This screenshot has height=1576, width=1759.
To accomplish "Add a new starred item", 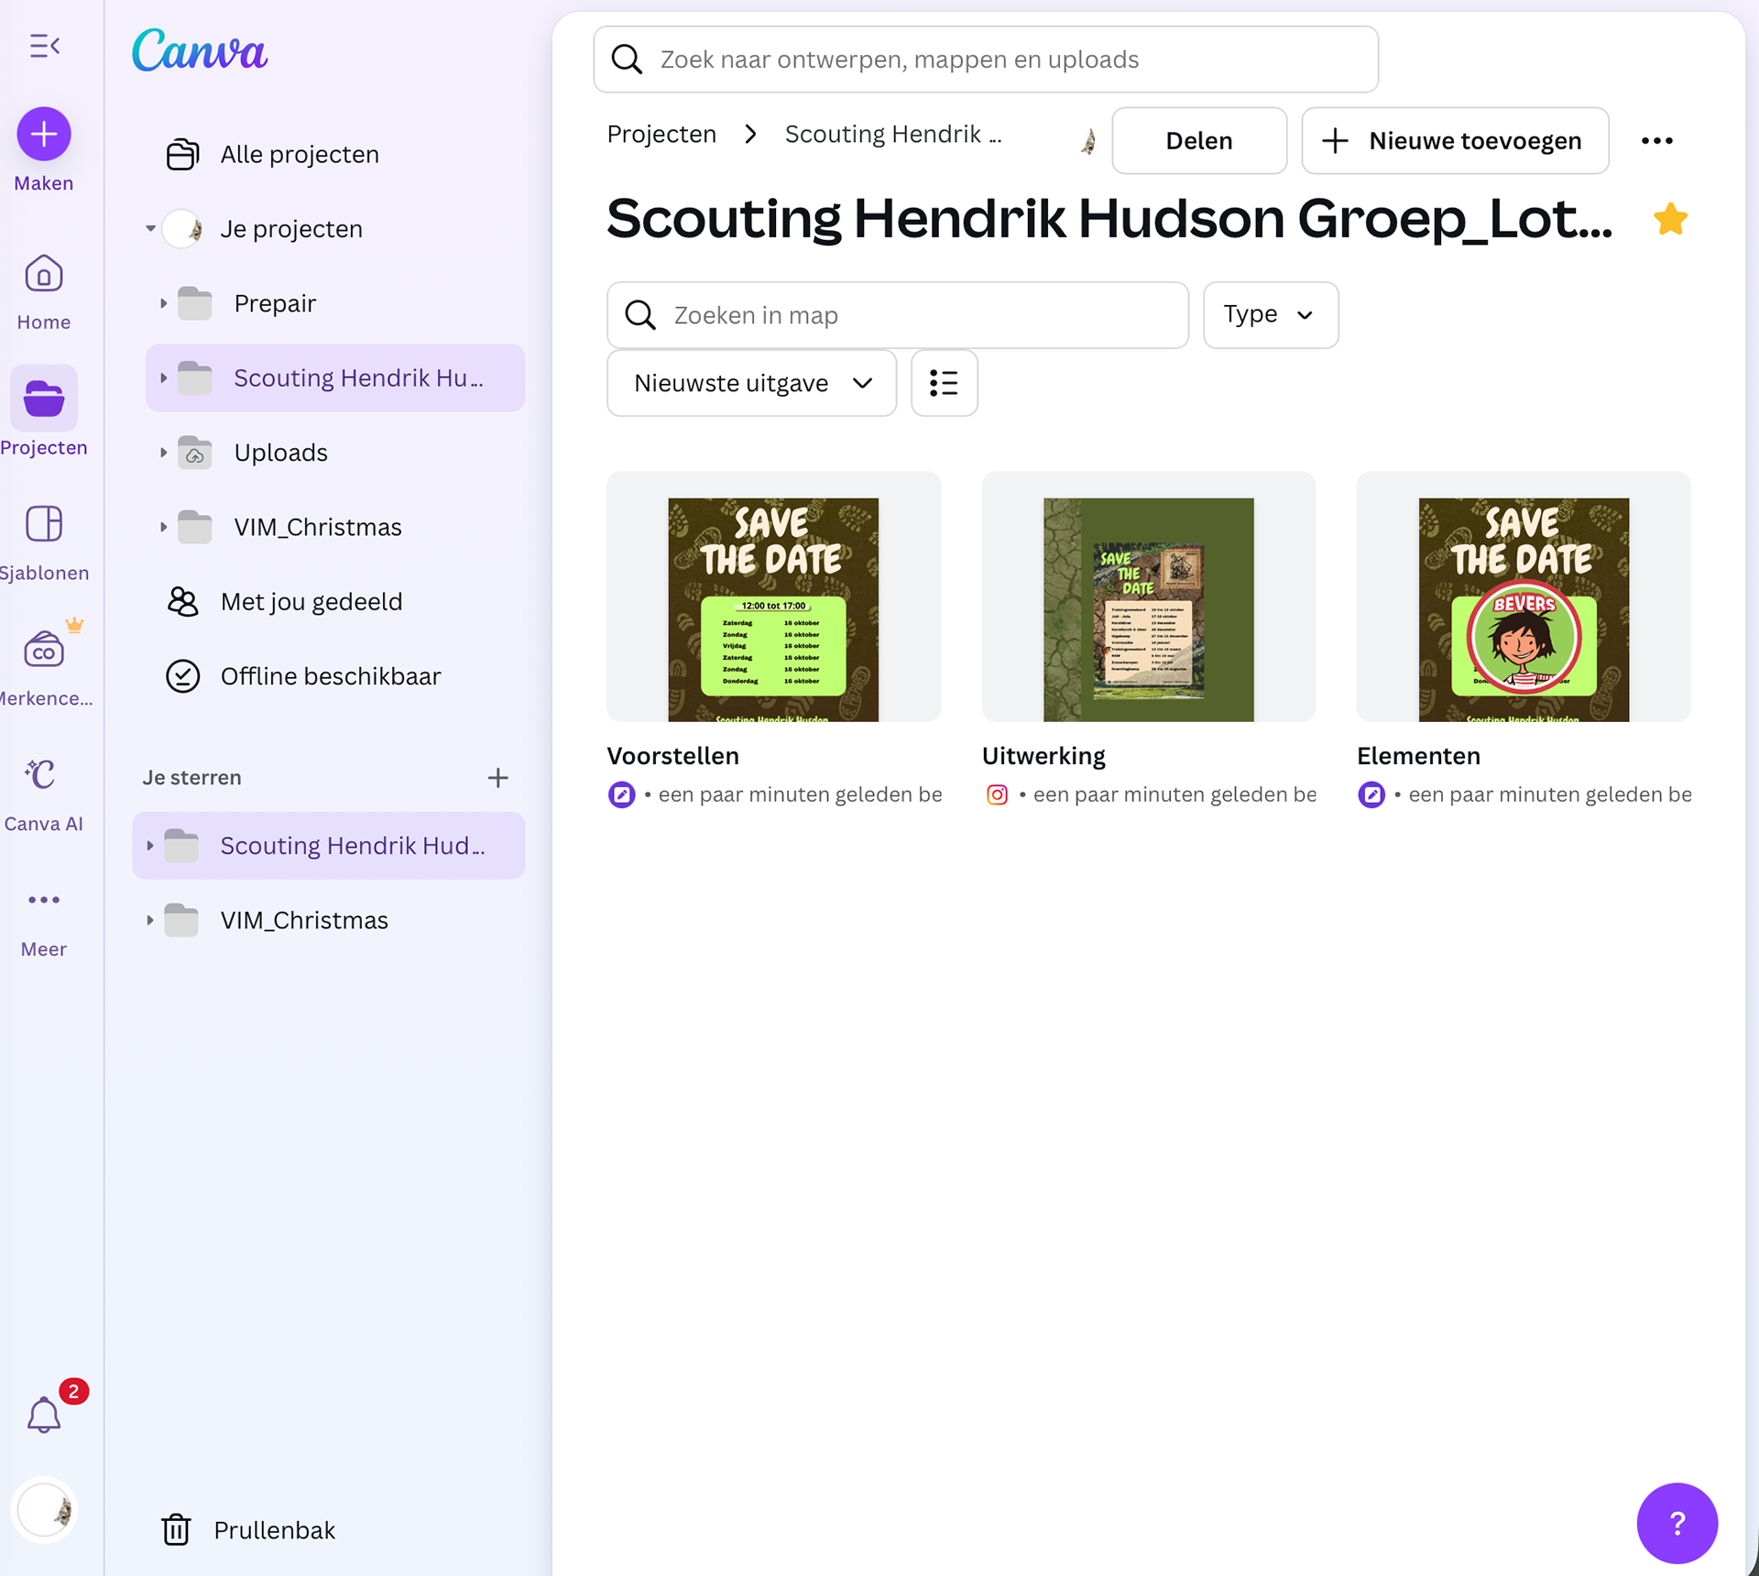I will 497,778.
